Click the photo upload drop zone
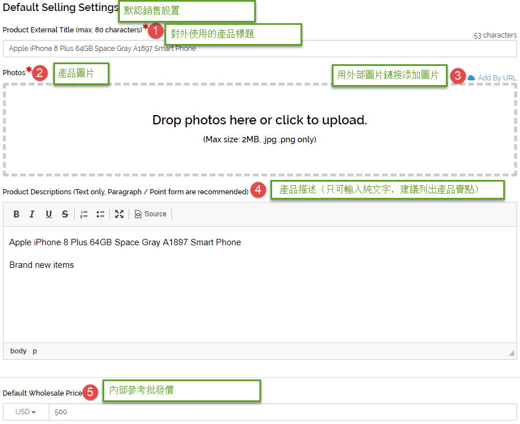This screenshot has width=520, height=424. pyautogui.click(x=260, y=130)
